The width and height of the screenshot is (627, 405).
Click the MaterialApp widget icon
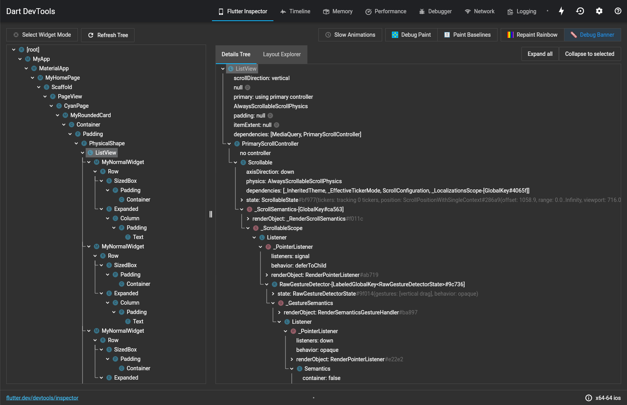(x=34, y=68)
